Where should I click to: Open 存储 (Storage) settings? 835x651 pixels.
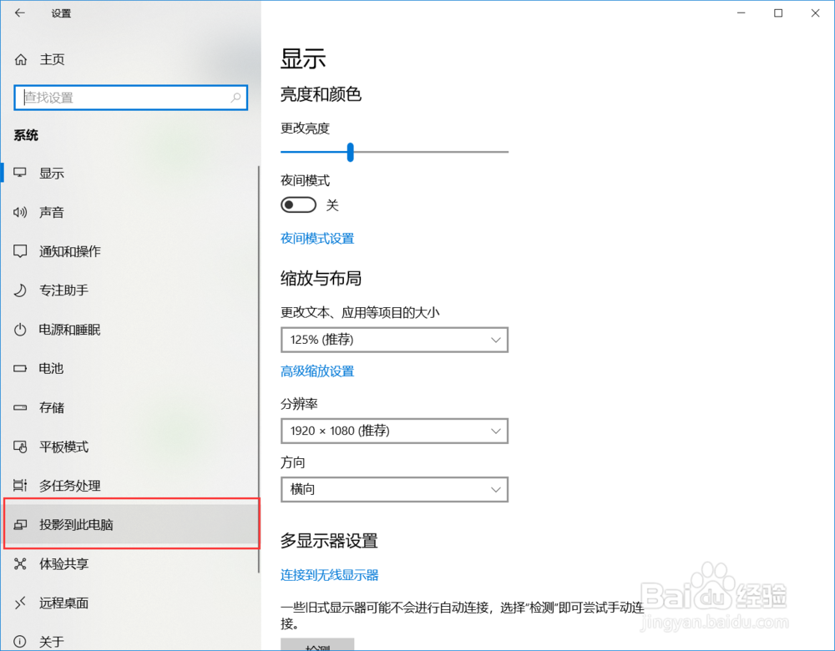pyautogui.click(x=50, y=407)
